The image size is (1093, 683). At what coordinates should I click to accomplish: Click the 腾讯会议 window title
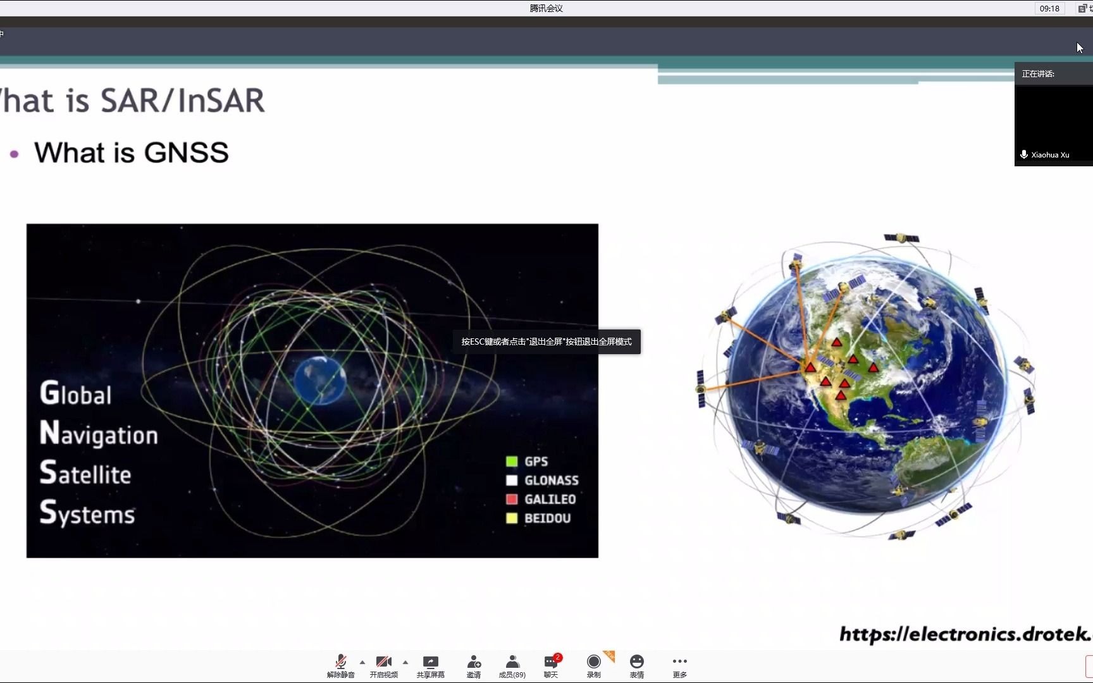(546, 8)
